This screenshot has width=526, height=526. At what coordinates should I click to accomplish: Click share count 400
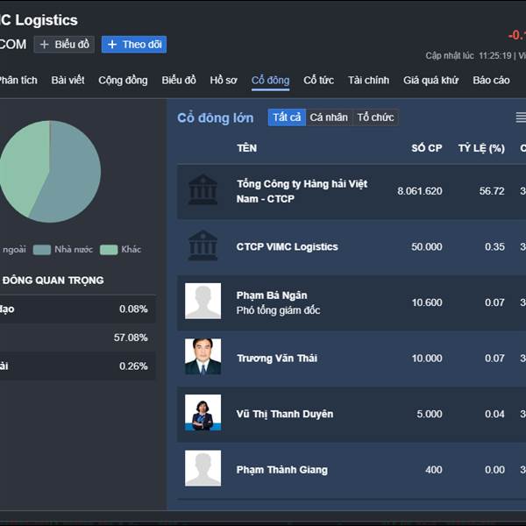pos(434,470)
